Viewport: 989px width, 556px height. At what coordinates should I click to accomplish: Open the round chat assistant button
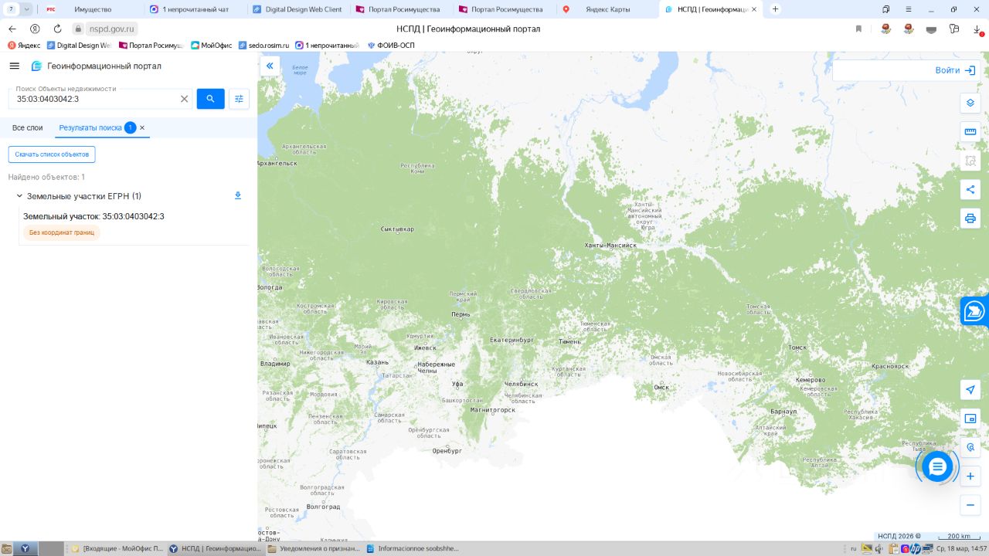coord(937,466)
